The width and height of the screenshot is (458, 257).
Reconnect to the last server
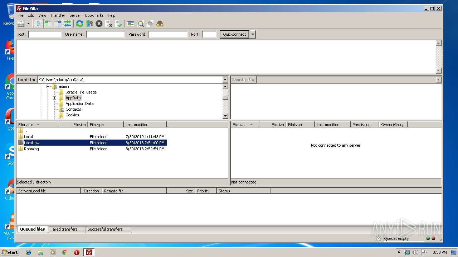click(x=118, y=24)
